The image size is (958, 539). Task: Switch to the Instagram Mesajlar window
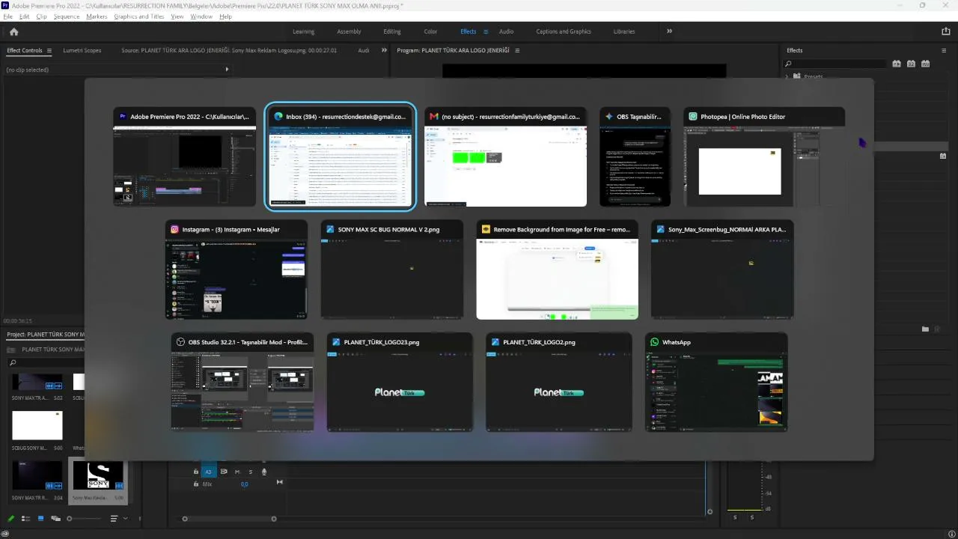(x=237, y=269)
